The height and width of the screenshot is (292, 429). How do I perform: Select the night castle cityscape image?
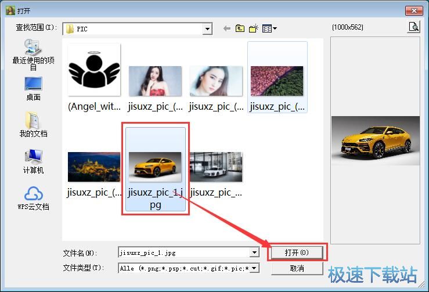[x=94, y=167]
